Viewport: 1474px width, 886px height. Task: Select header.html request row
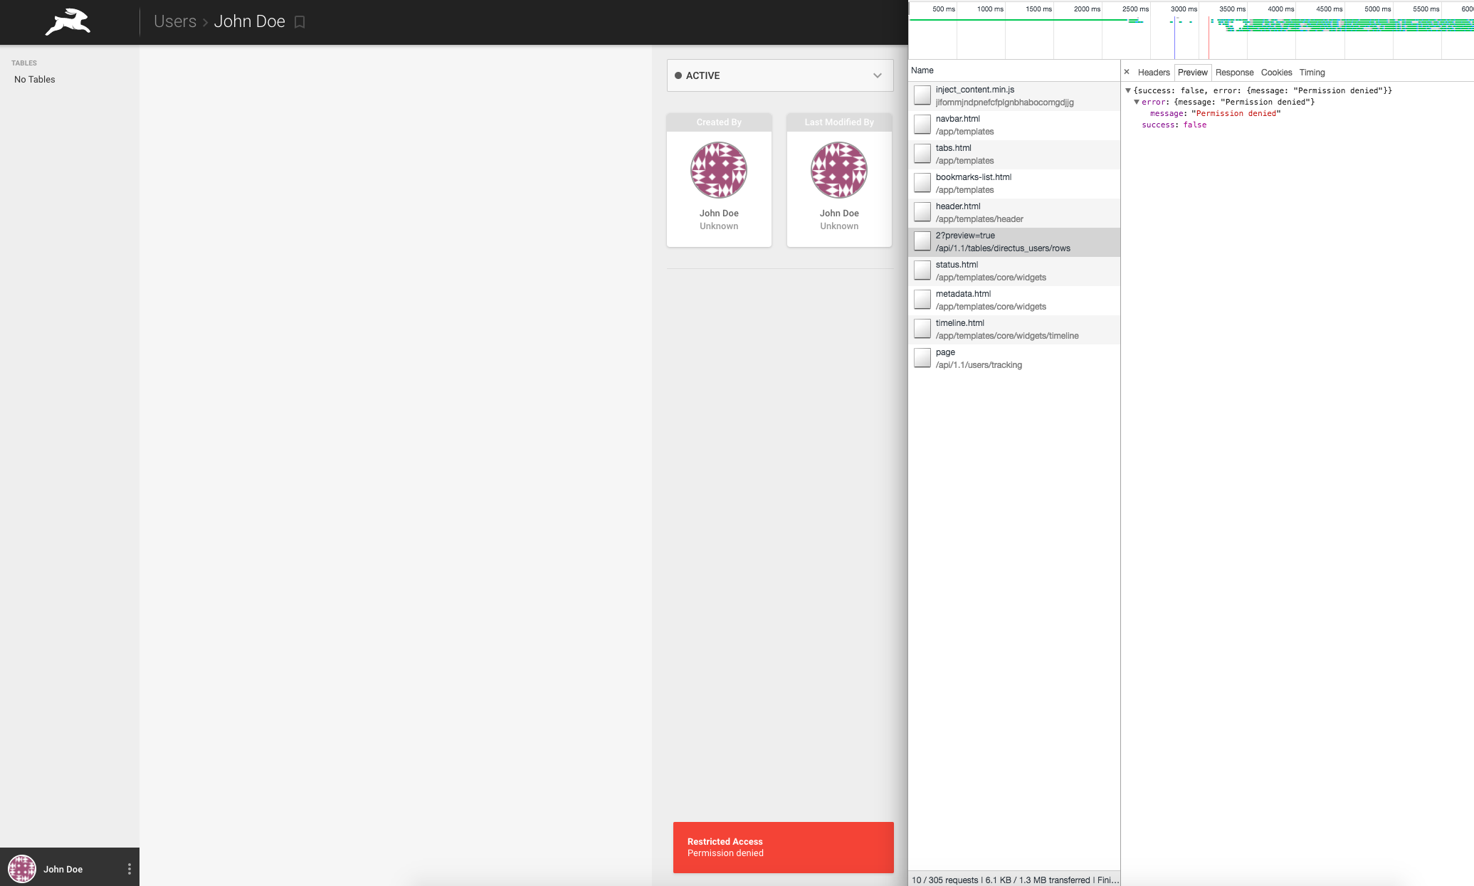tap(1014, 213)
